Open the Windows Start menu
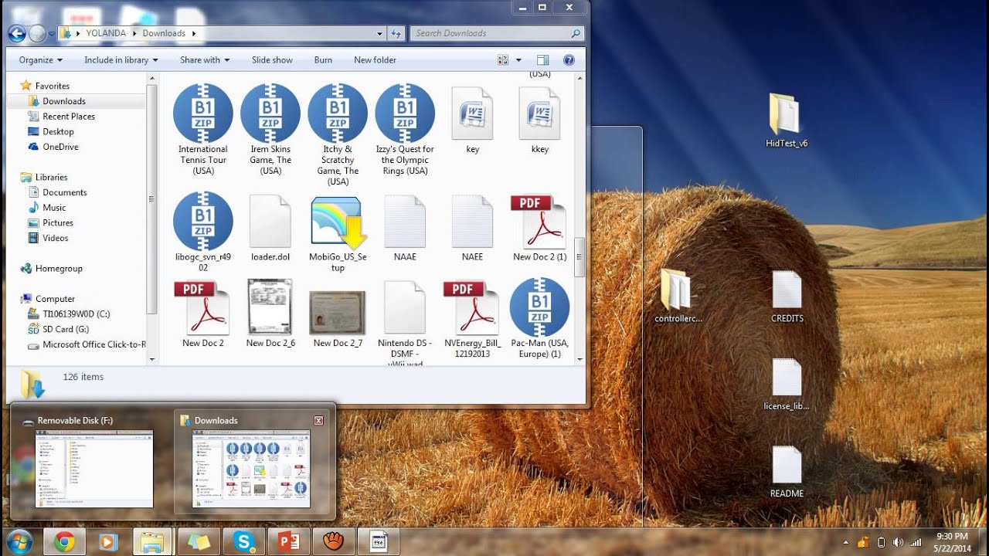The width and height of the screenshot is (989, 556). [x=19, y=542]
